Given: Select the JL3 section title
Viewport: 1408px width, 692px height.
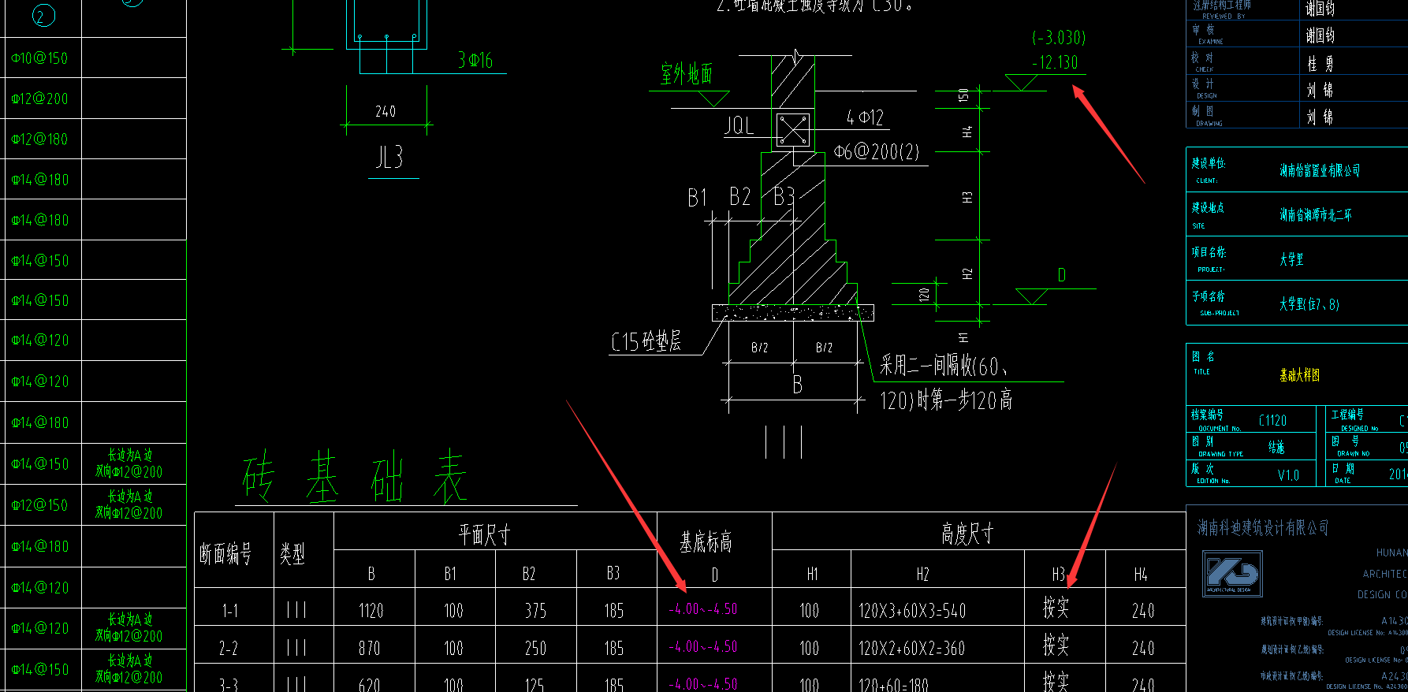Looking at the screenshot, I should (x=389, y=158).
